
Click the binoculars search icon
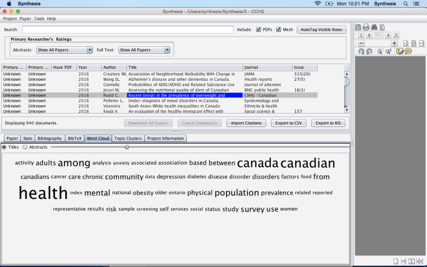(x=374, y=27)
